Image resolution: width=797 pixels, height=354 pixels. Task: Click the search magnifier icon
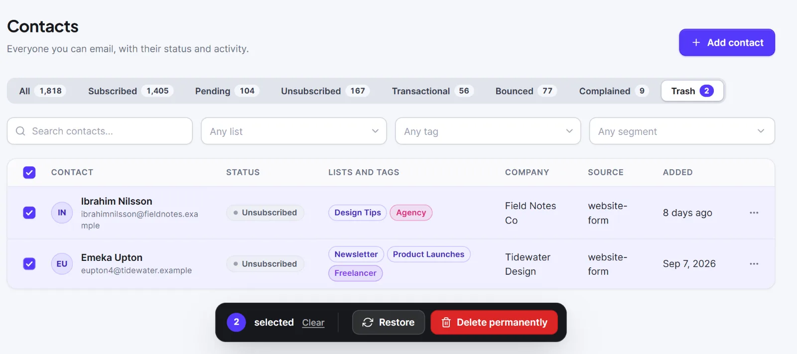tap(20, 131)
